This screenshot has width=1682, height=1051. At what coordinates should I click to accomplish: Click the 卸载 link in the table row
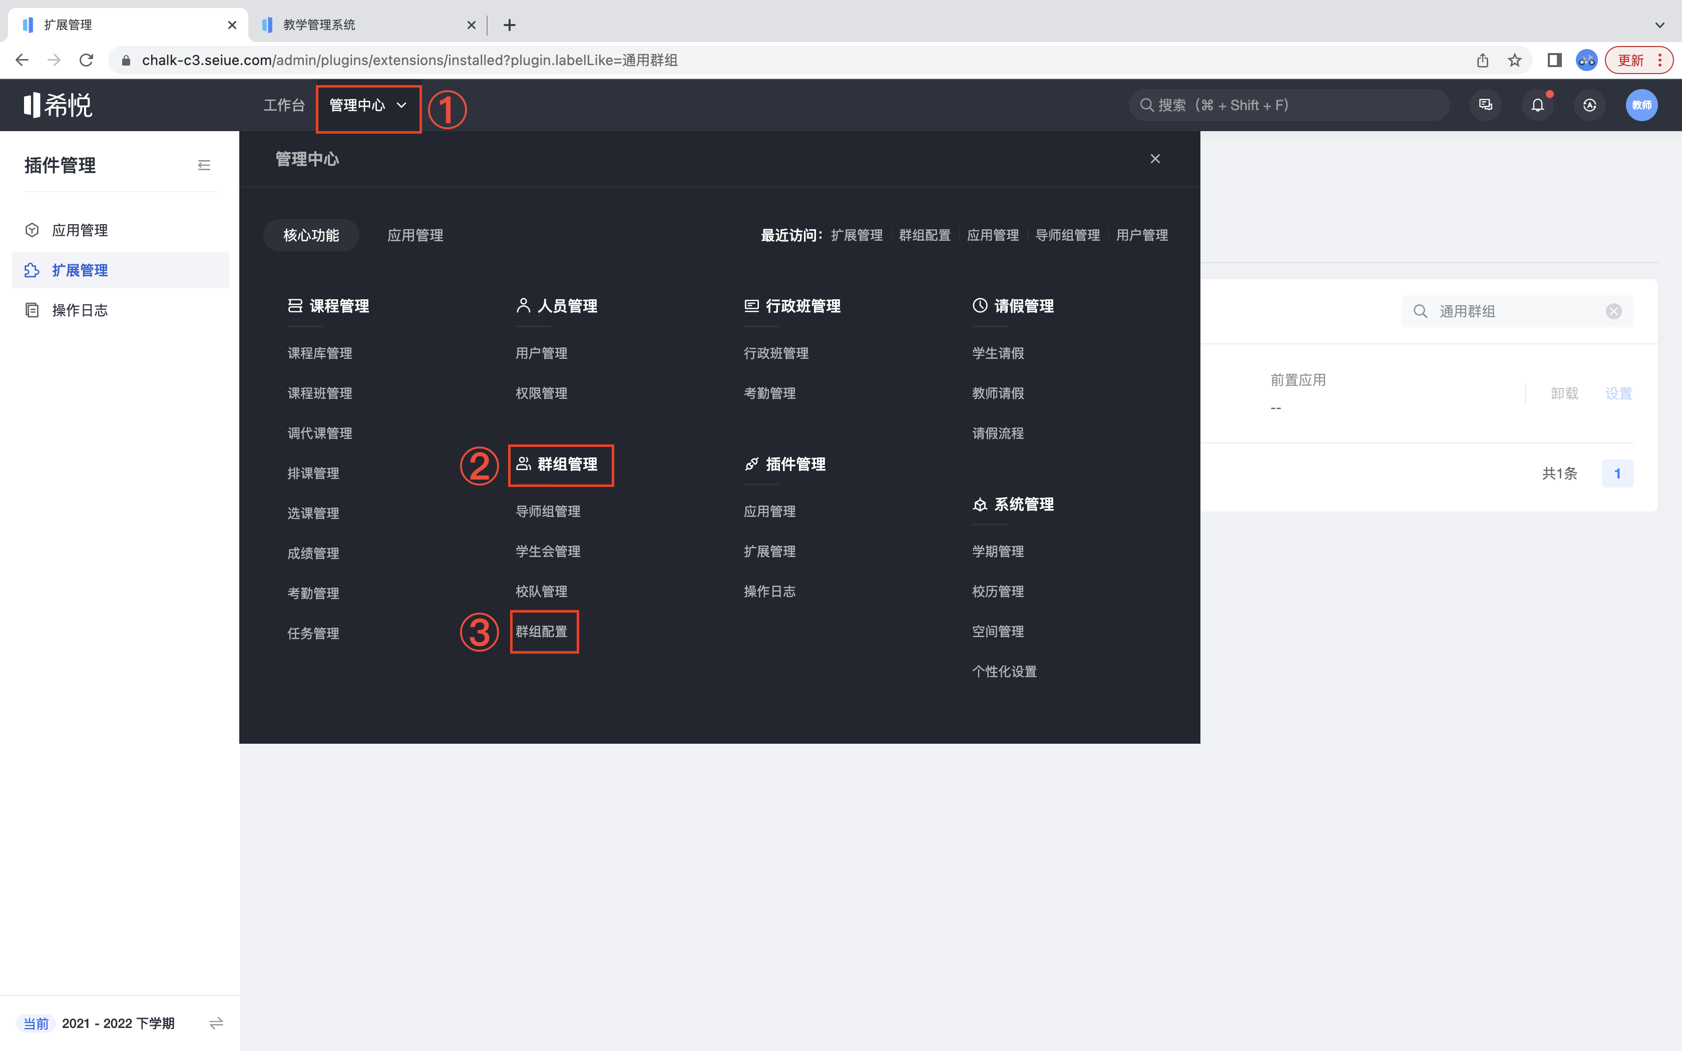(1564, 393)
